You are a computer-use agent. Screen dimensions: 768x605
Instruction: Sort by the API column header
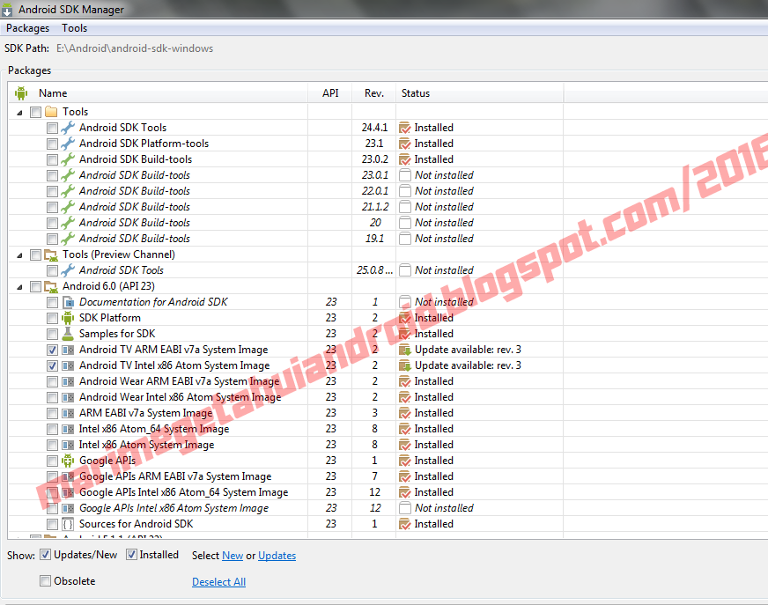point(330,93)
